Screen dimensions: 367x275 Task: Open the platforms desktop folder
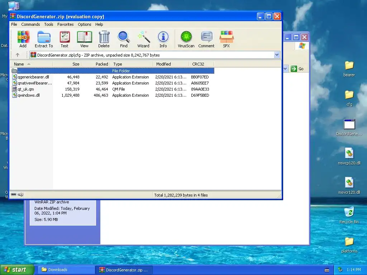349,245
